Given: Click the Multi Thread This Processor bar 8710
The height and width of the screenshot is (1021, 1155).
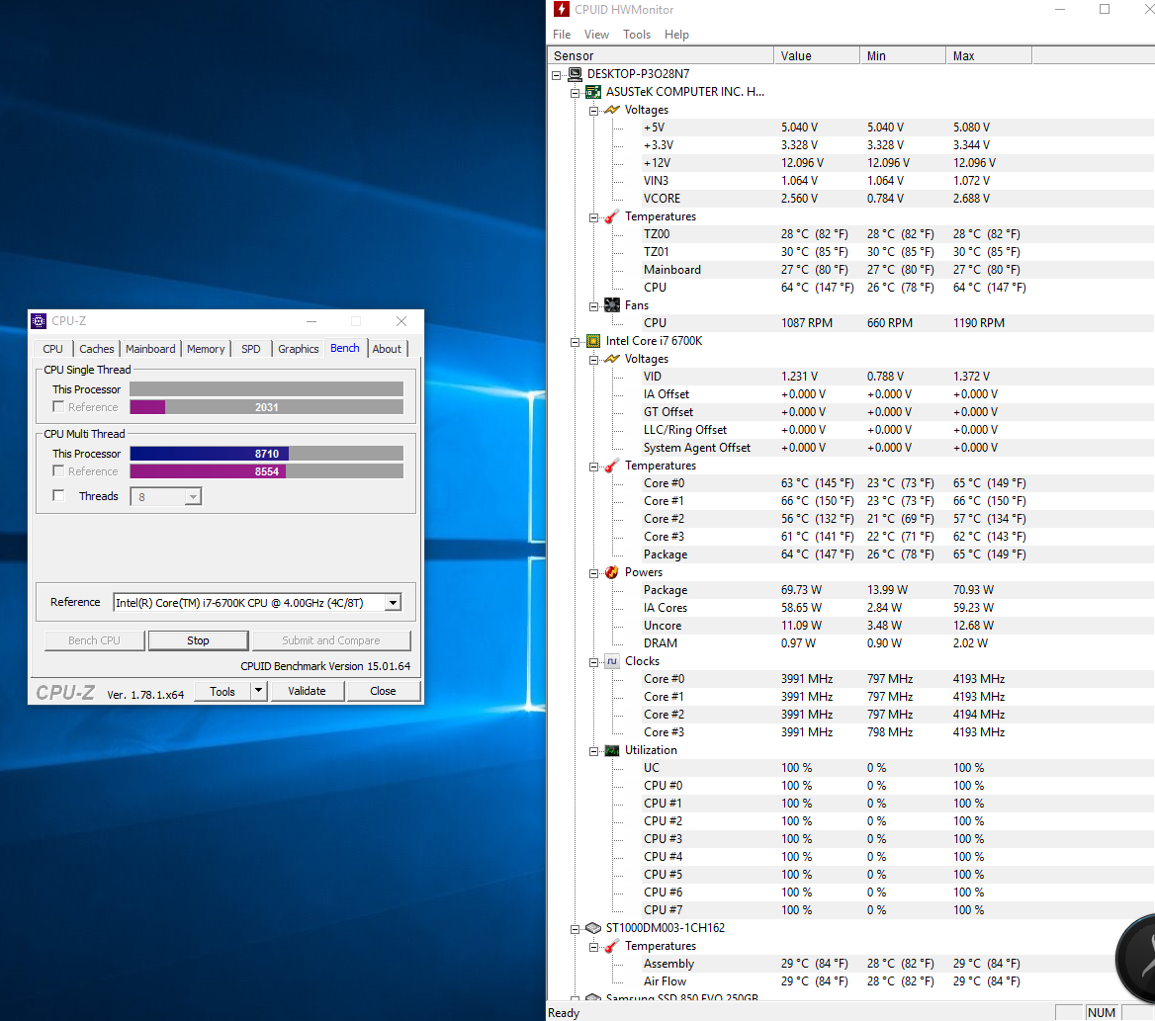Looking at the screenshot, I should (267, 454).
